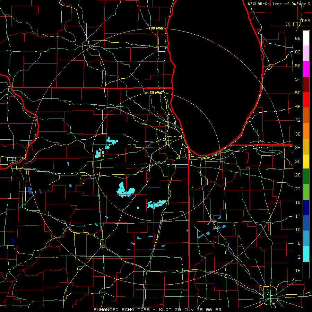Click the 'TH' legend label
This screenshot has height=312, width=312.
pos(298,271)
